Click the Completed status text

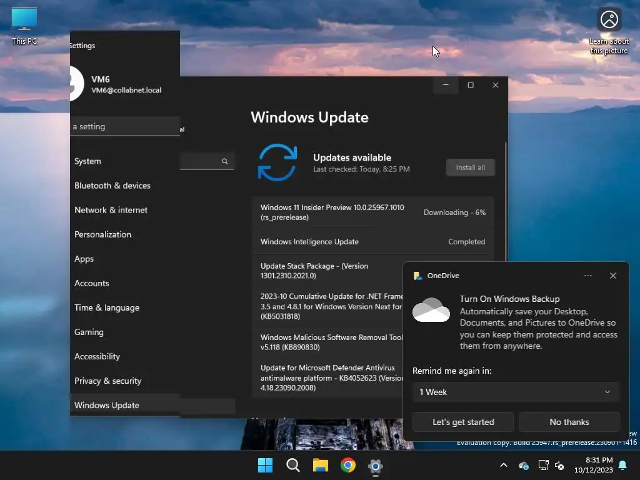pyautogui.click(x=466, y=242)
